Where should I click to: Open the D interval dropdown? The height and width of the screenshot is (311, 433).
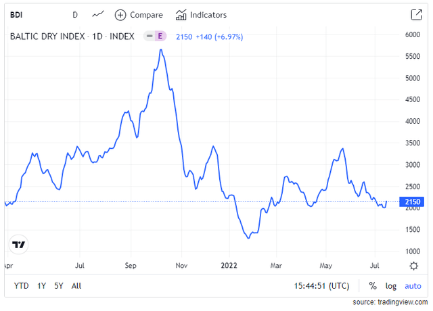pos(75,15)
